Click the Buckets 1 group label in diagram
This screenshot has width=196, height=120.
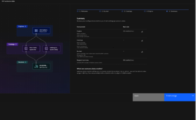pos(22,62)
